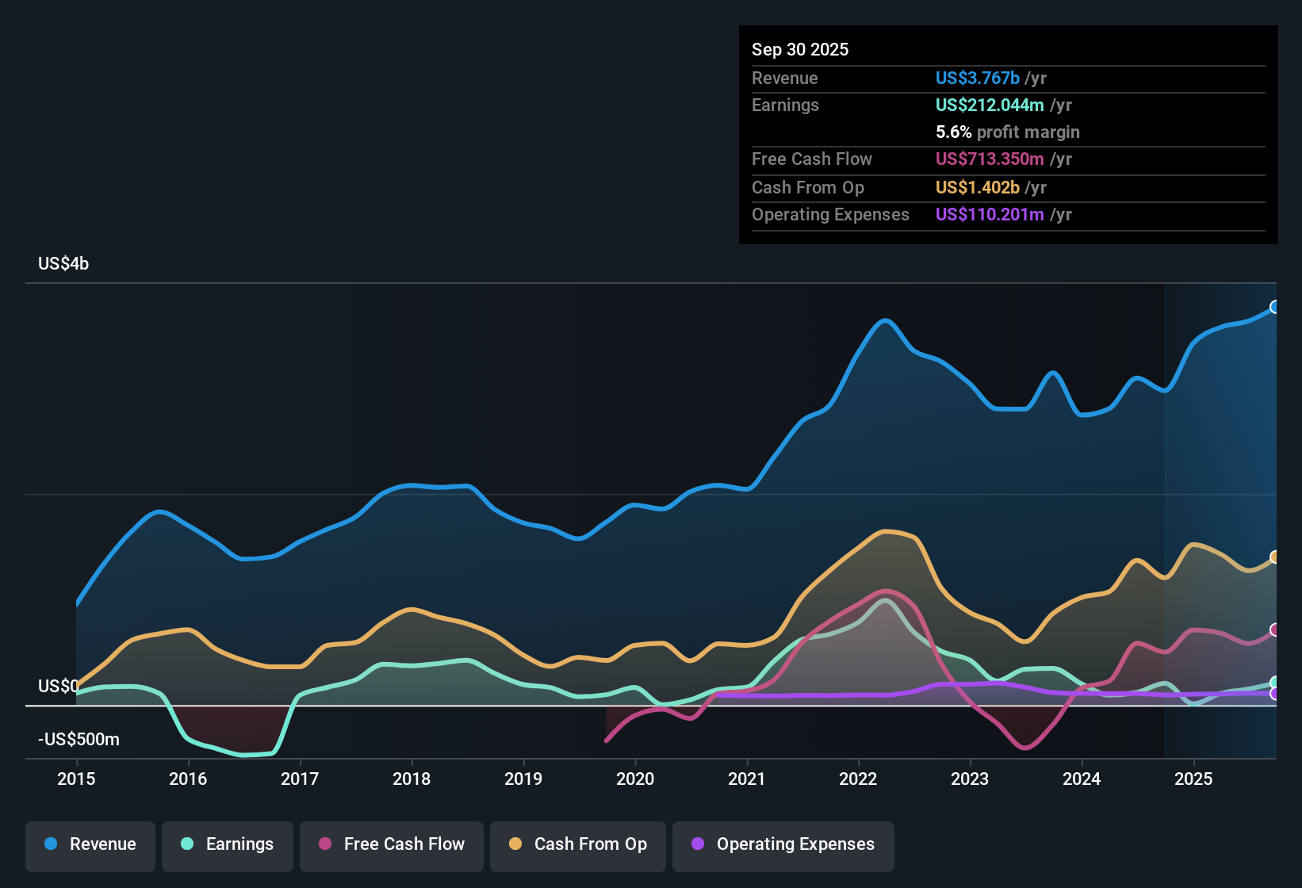Click the teal Earnings legend dot
Screen dimensions: 1302x888
click(187, 844)
